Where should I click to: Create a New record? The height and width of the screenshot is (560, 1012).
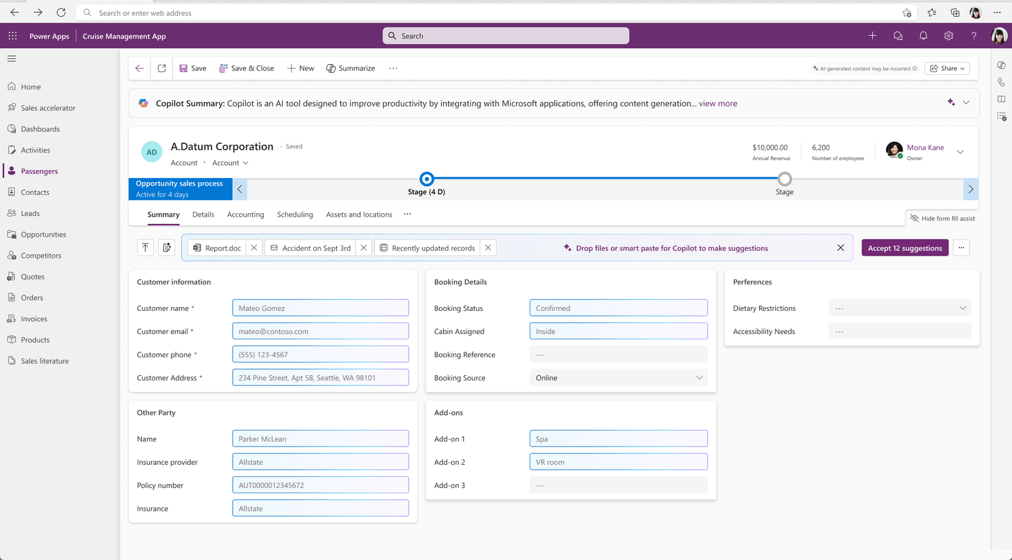(x=300, y=68)
